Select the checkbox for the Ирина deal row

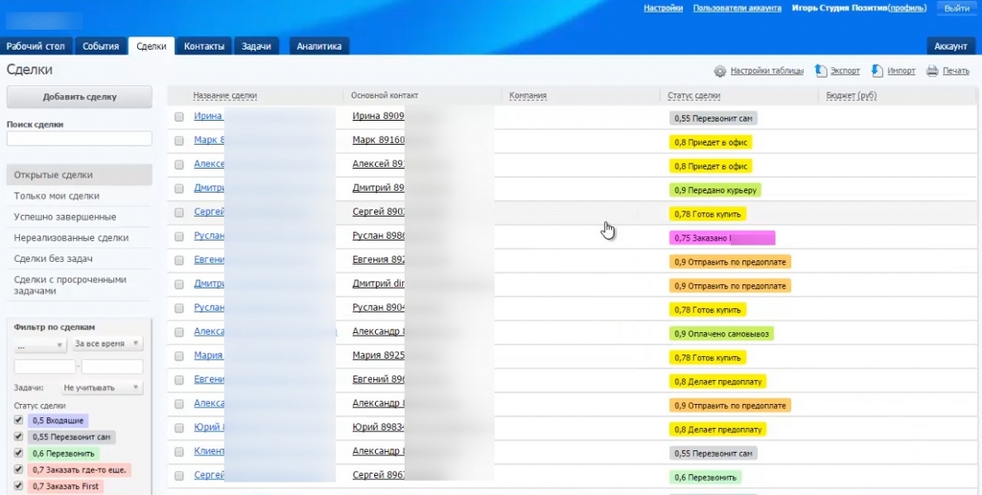point(179,117)
